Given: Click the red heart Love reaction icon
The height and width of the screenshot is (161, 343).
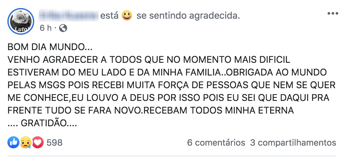Looking at the screenshot, I should [38, 143].
